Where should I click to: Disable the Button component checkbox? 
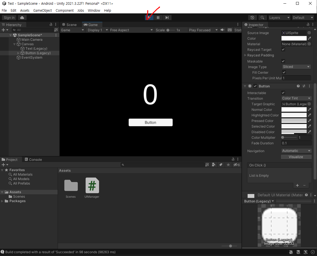coord(255,86)
